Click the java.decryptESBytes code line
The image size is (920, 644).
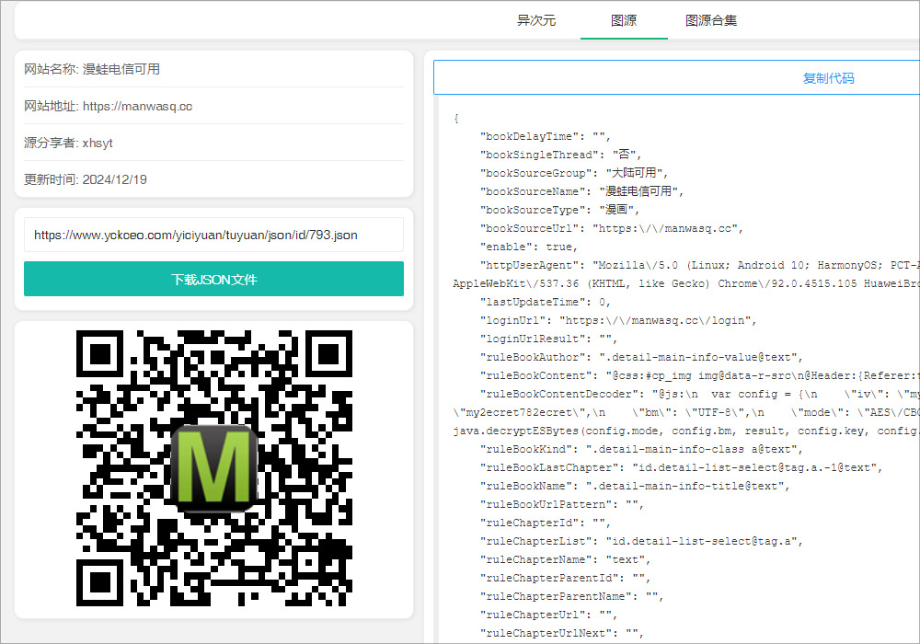[686, 431]
